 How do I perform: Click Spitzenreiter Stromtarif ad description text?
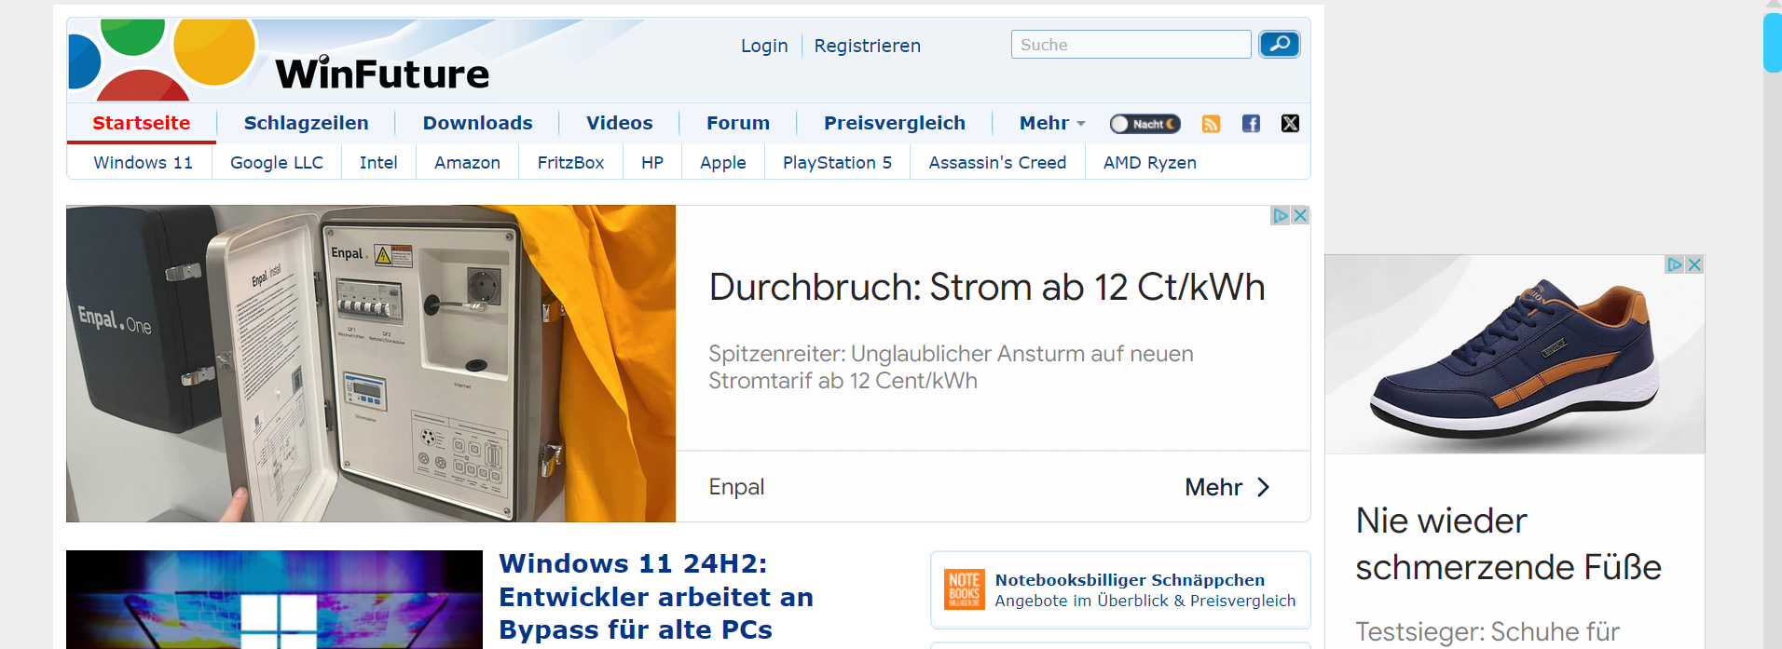point(951,367)
